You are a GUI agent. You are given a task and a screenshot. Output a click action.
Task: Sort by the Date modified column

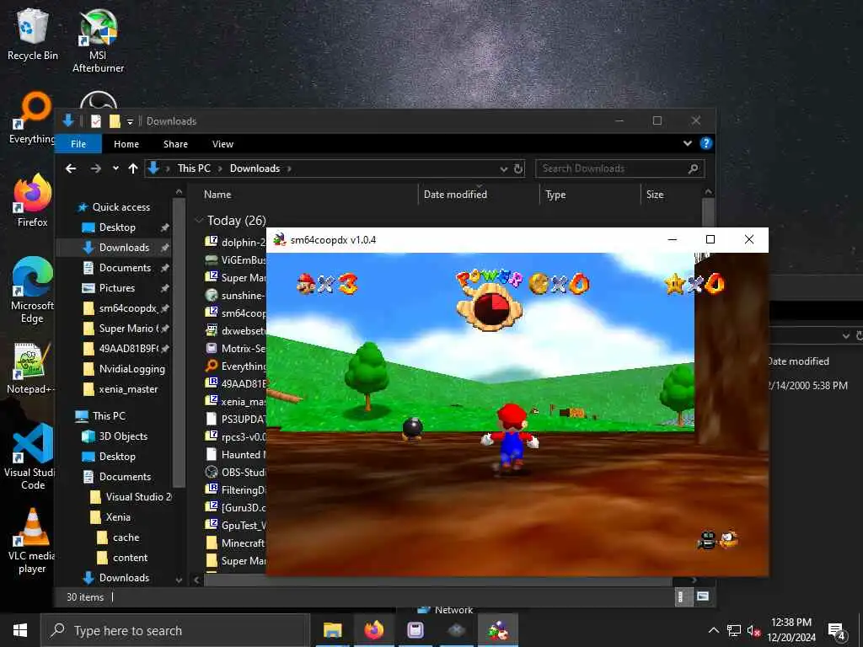tap(479, 195)
